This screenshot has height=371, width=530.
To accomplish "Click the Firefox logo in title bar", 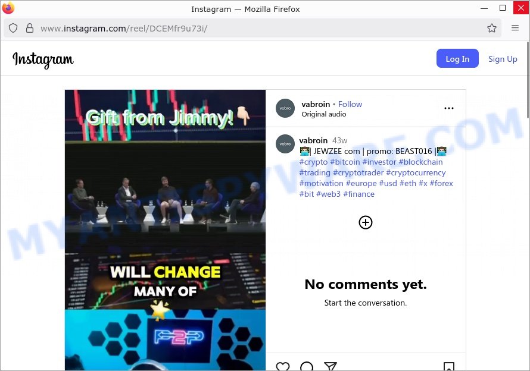I will pyautogui.click(x=8, y=8).
